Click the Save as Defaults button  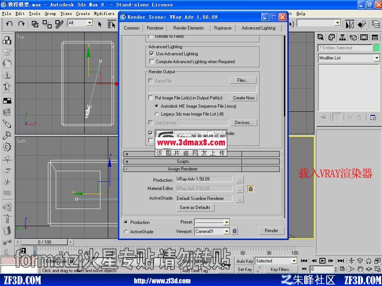click(x=195, y=207)
